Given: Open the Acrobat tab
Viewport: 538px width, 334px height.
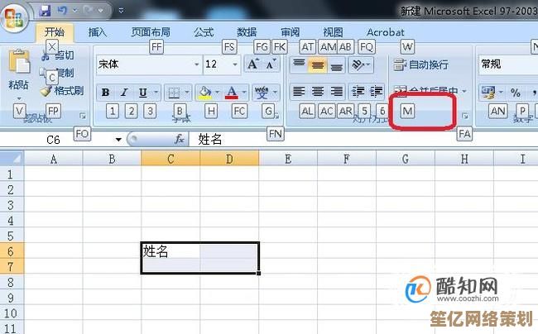Looking at the screenshot, I should coord(386,32).
